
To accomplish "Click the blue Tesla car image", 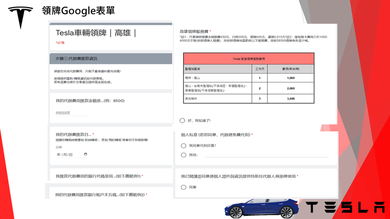I will (262, 208).
